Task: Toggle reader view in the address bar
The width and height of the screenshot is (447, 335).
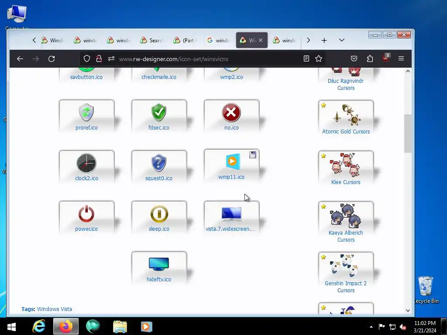Action: (306, 59)
